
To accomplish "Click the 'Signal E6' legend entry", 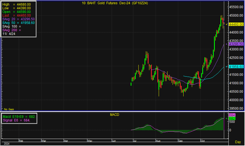I will click(17, 120).
